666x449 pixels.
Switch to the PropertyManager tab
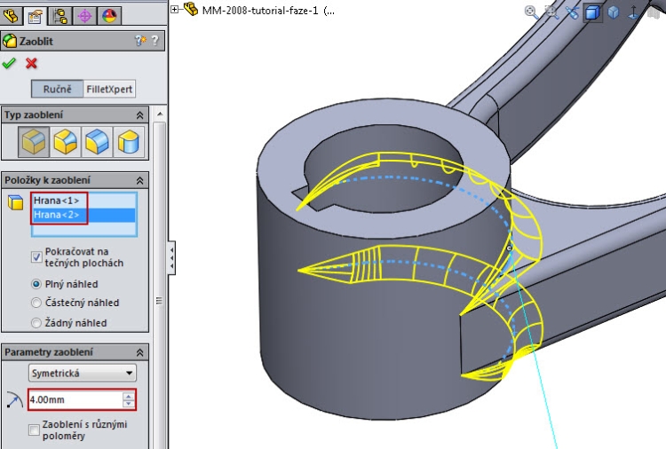point(35,16)
